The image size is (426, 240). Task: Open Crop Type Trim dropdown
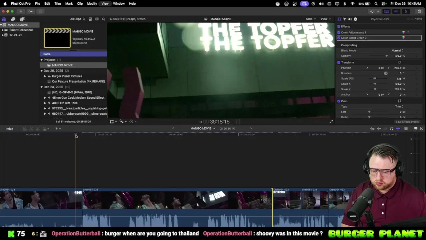pos(399,106)
